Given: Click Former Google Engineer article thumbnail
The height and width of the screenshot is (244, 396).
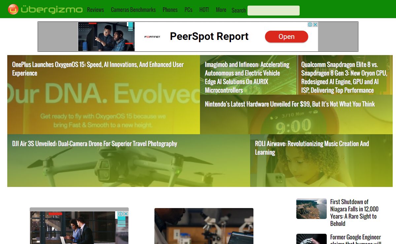Looking at the screenshot, I should [312, 239].
